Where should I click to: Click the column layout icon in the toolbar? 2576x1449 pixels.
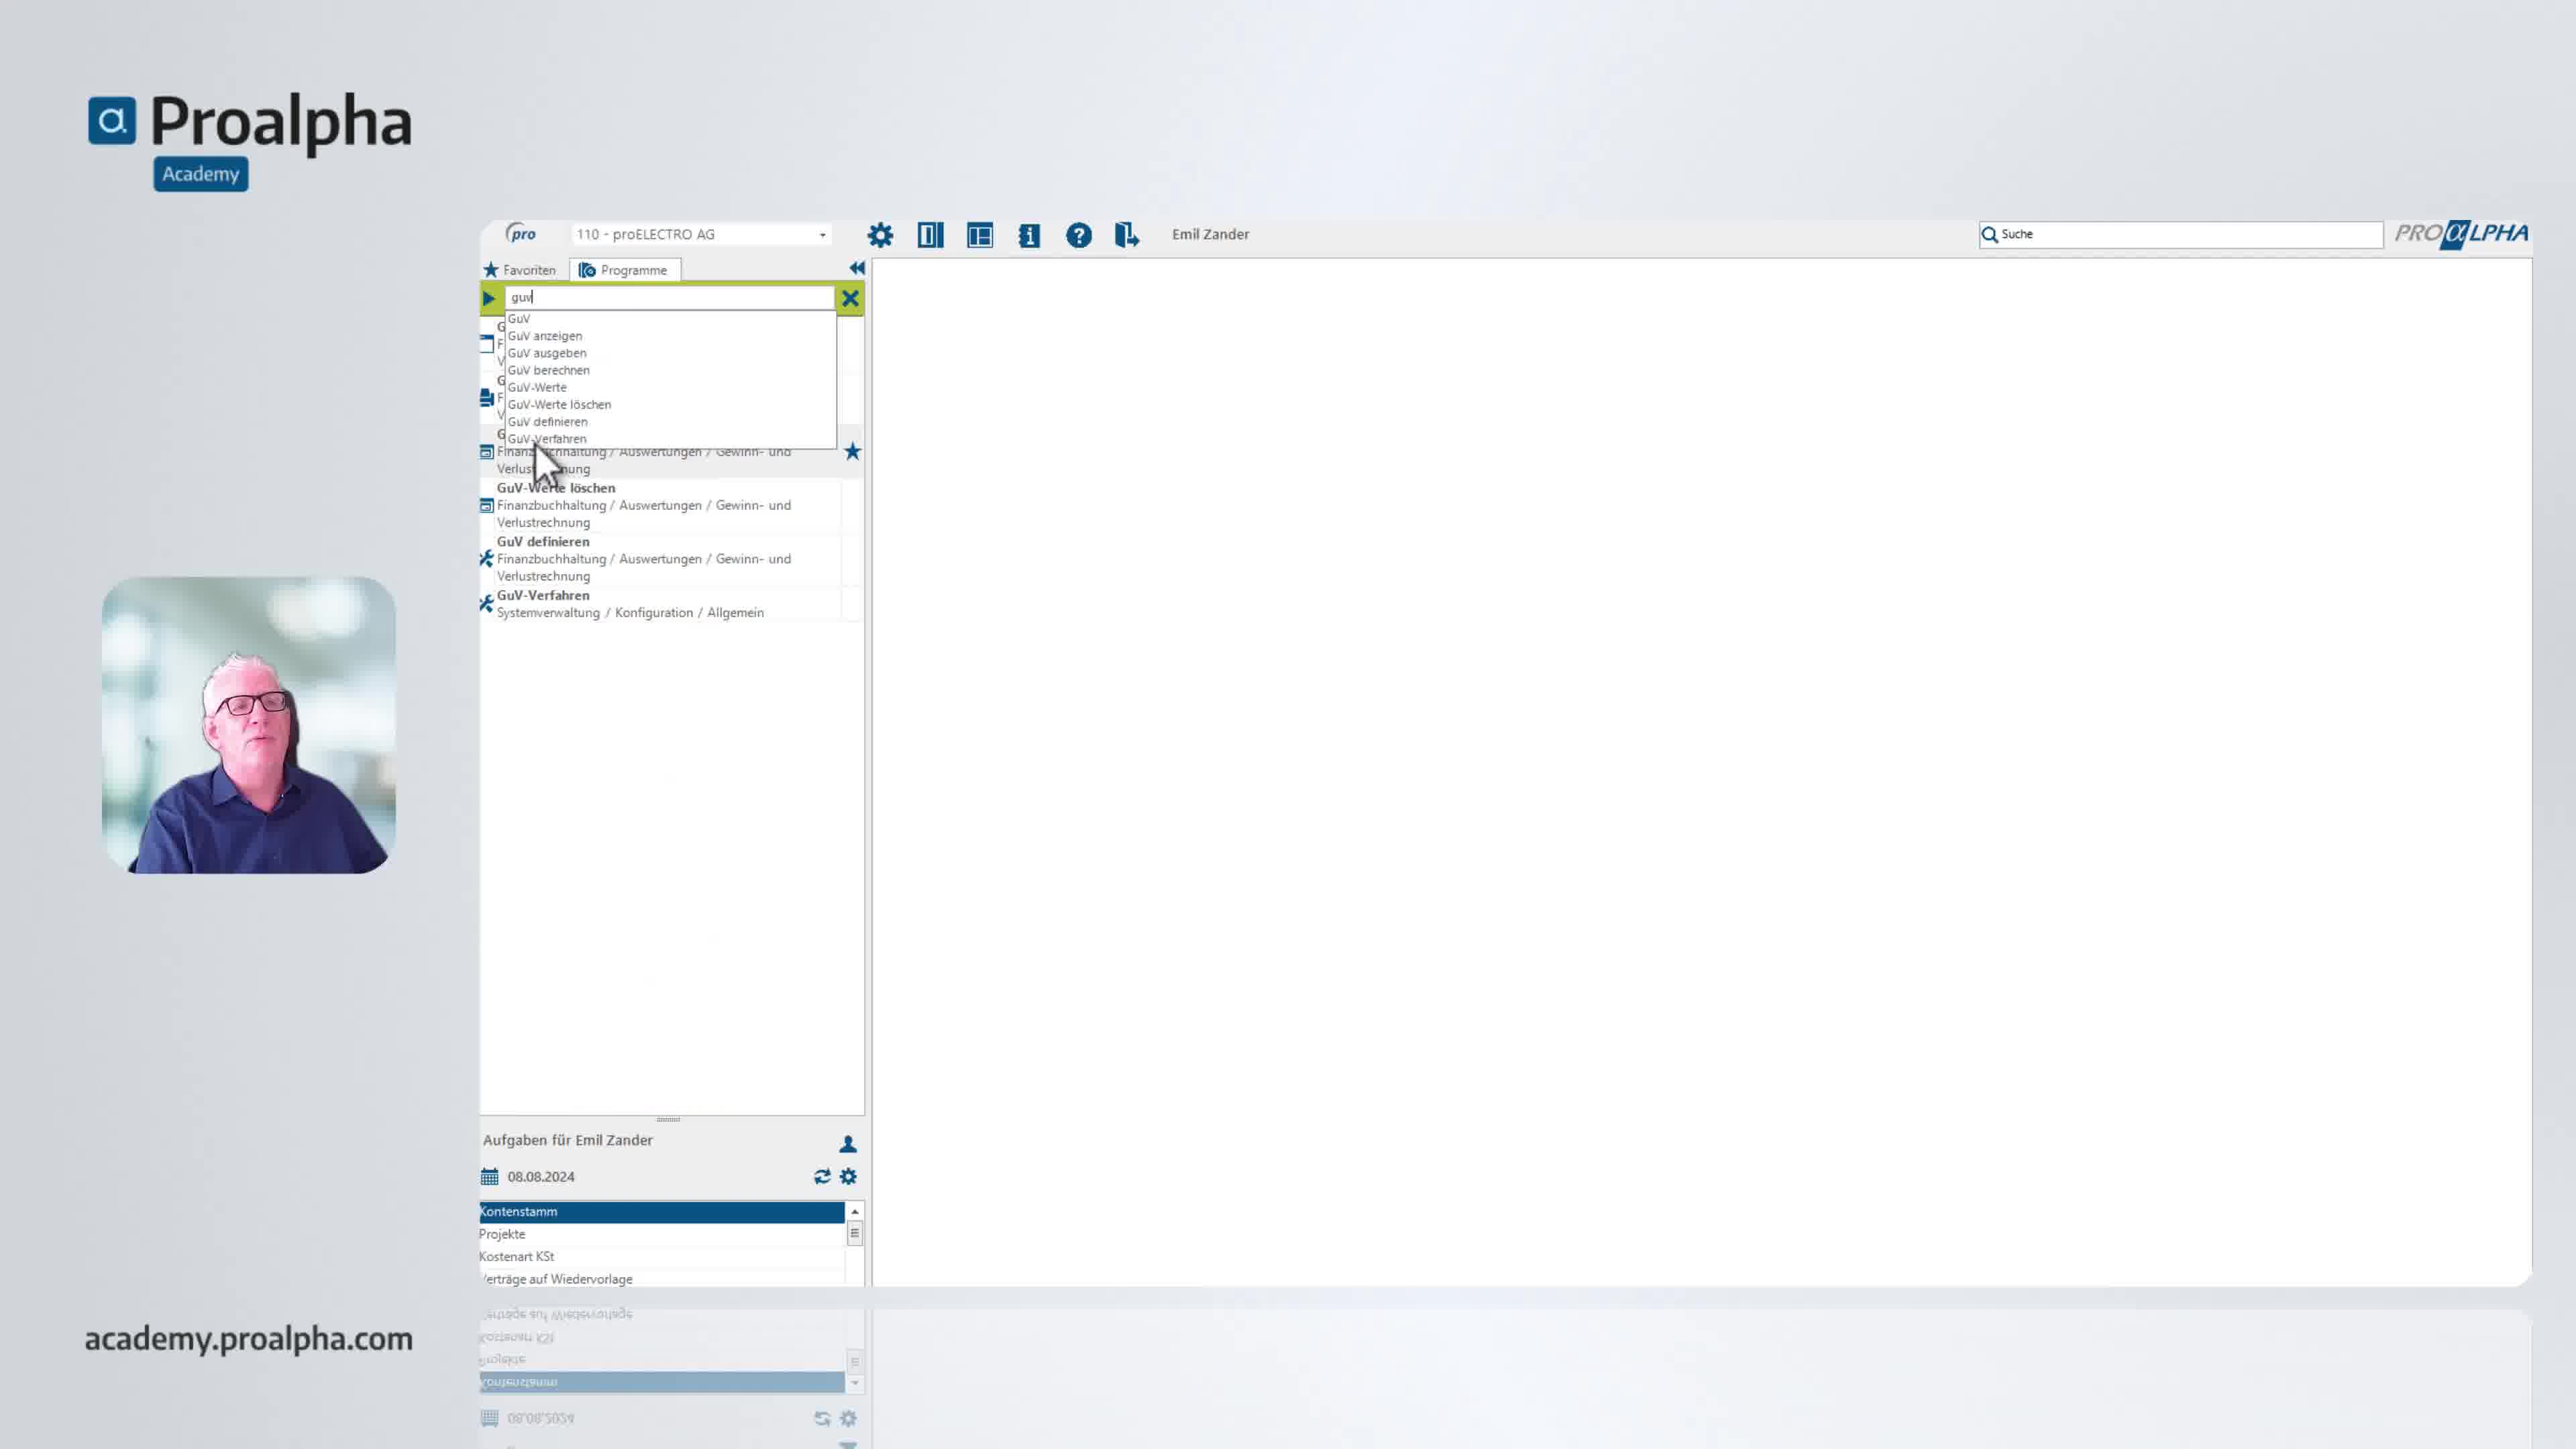pos(930,235)
